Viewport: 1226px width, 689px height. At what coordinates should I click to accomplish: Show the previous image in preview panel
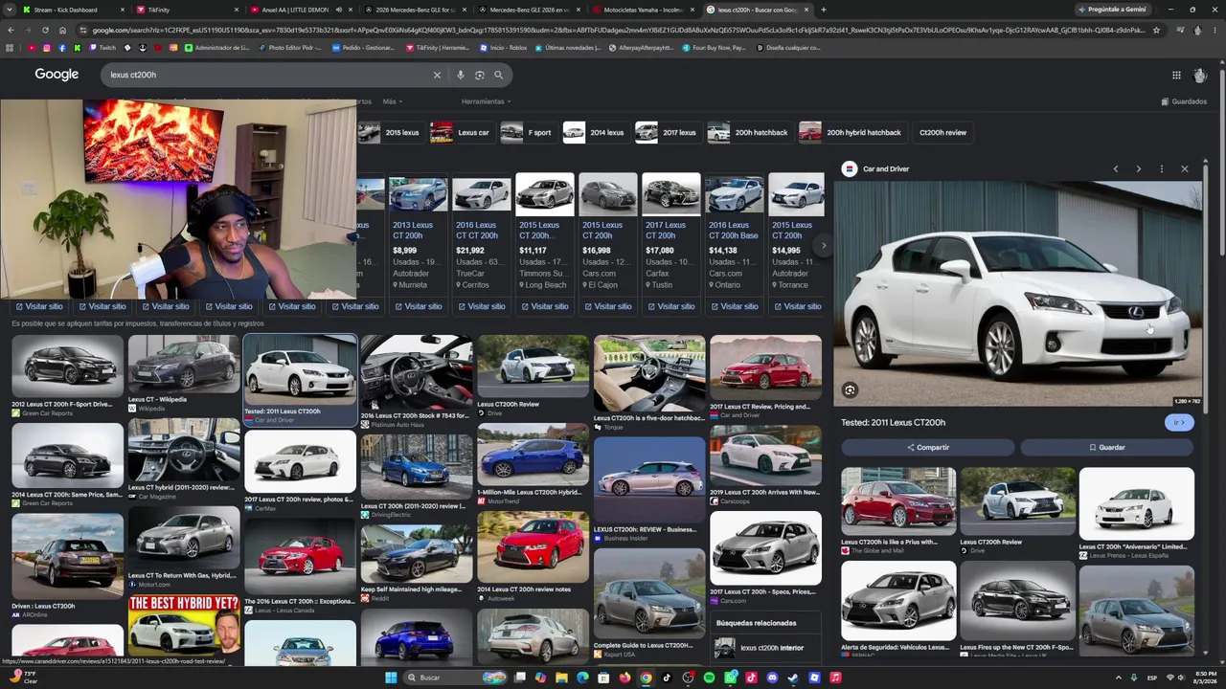click(x=1115, y=169)
